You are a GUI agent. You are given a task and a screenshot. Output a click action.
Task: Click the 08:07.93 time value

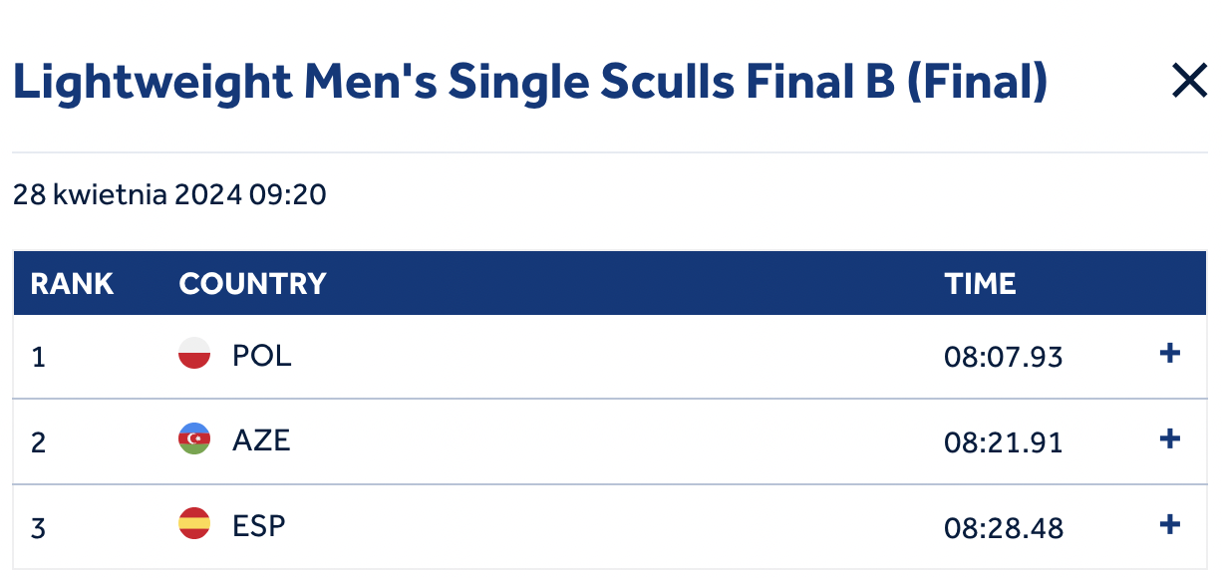pyautogui.click(x=1004, y=357)
